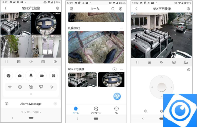Open calendar icon beside Alarm Message

[x=7, y=104]
